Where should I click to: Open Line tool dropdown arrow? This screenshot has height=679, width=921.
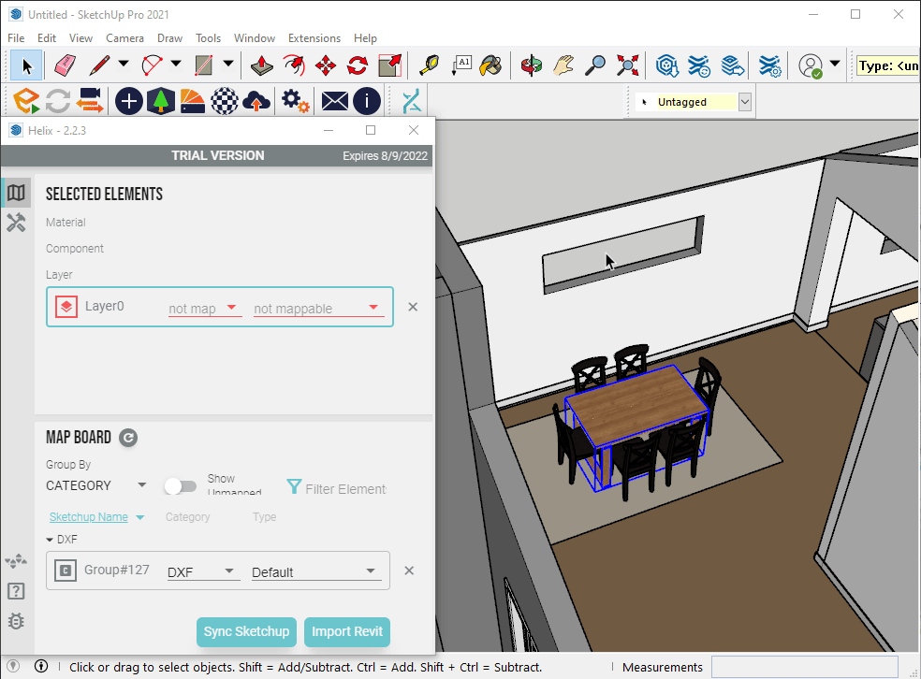point(124,64)
